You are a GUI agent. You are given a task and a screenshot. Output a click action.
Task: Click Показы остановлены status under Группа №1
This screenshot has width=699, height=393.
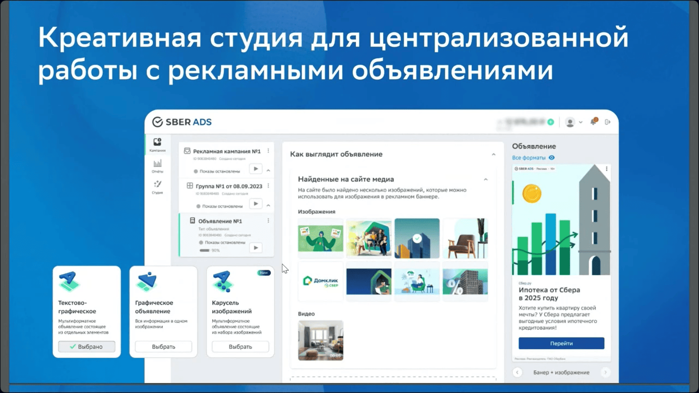tap(220, 206)
